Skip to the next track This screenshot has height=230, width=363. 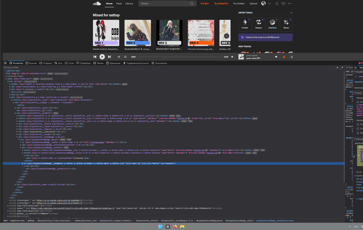pos(109,57)
